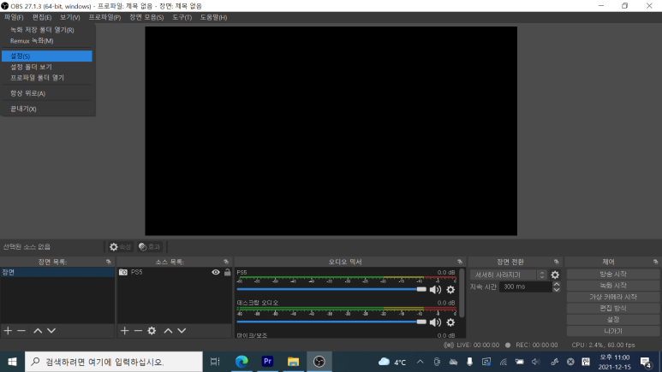Open 설정 from the 제어 panel

pyautogui.click(x=613, y=320)
